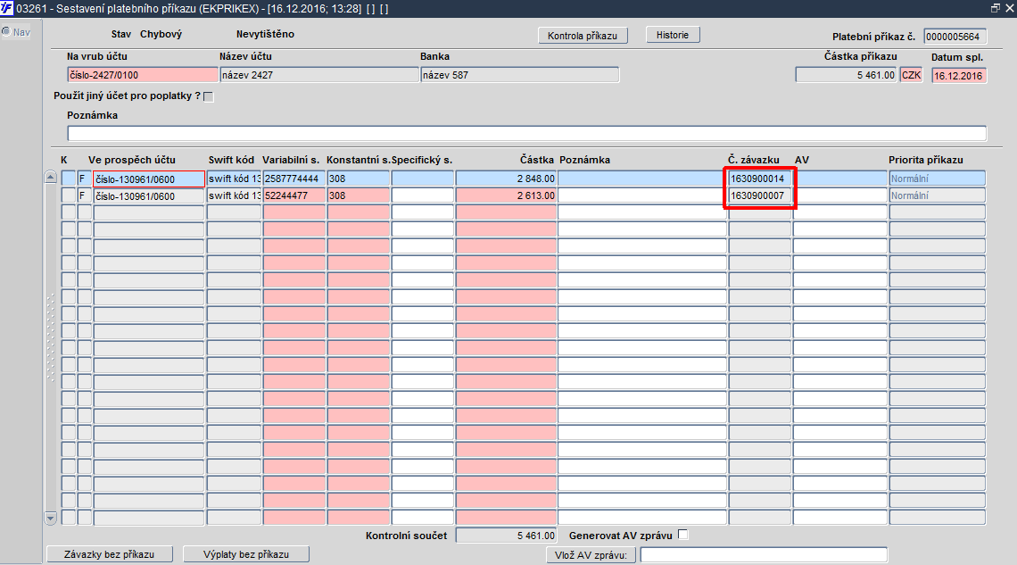Image resolution: width=1017 pixels, height=565 pixels.
Task: Open the Historie button
Action: pos(673,35)
